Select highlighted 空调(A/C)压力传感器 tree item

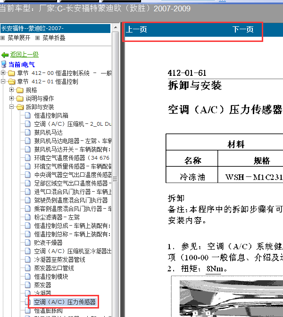65,302
